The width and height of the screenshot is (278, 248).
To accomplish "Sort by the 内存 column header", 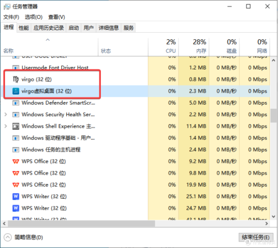I will (x=194, y=47).
